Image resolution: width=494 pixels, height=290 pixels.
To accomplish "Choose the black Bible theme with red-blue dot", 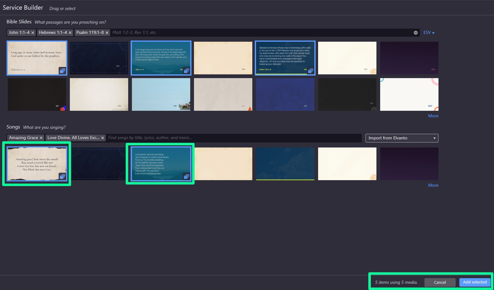I will (x=37, y=94).
